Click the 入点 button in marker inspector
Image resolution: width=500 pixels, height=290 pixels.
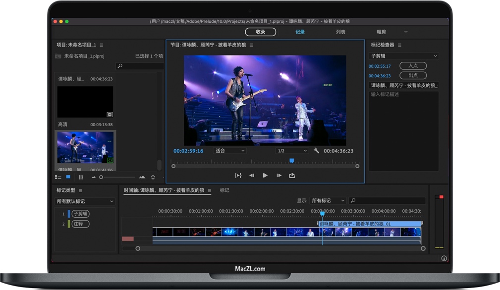pos(412,65)
